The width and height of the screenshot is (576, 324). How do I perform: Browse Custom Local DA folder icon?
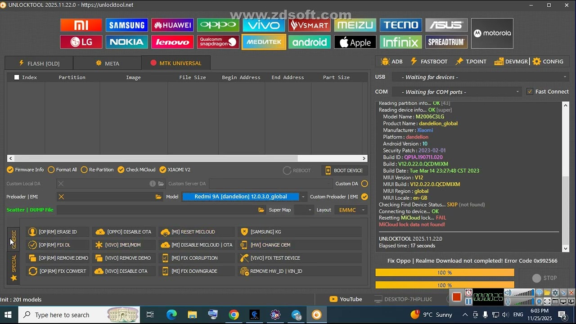coord(161,184)
